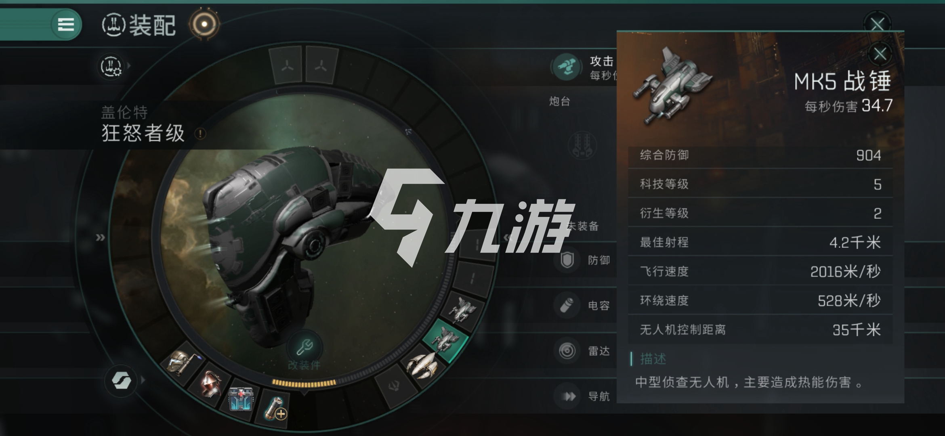Expand arrow beside fitting settings icon
Image resolution: width=945 pixels, height=436 pixels.
pyautogui.click(x=129, y=65)
